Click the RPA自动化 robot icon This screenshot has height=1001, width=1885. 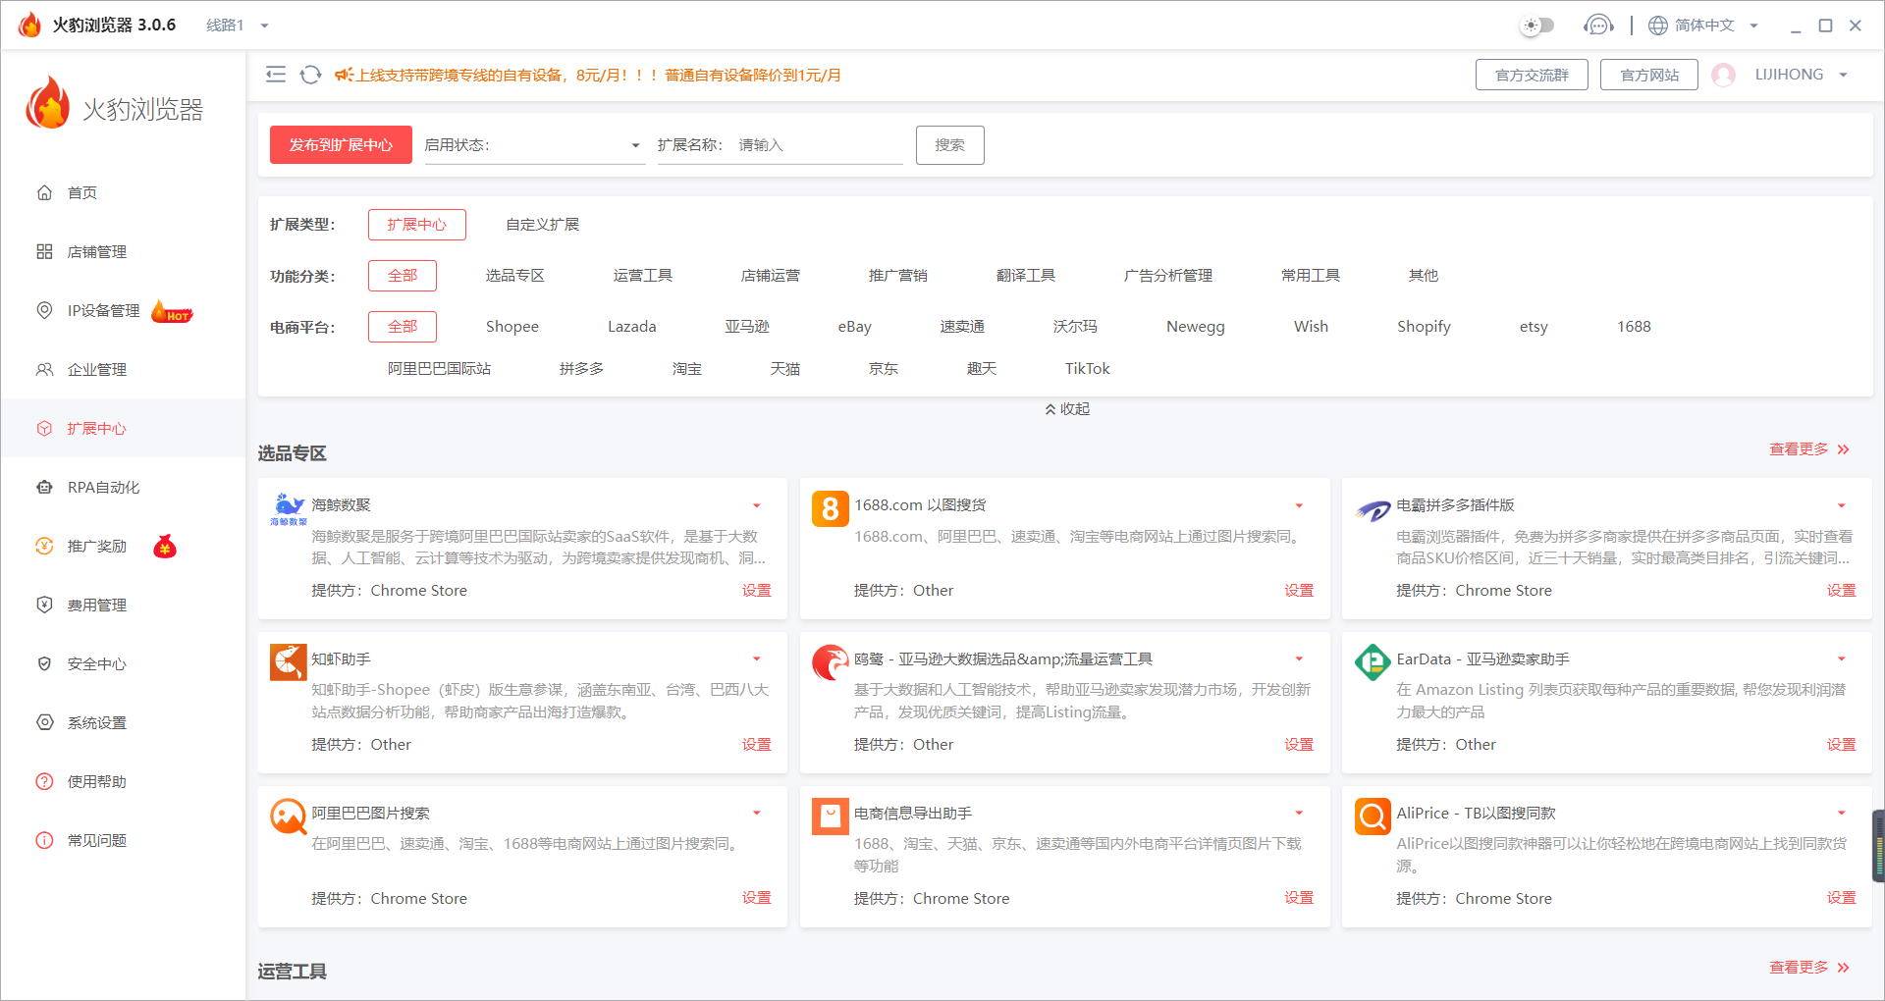44,487
